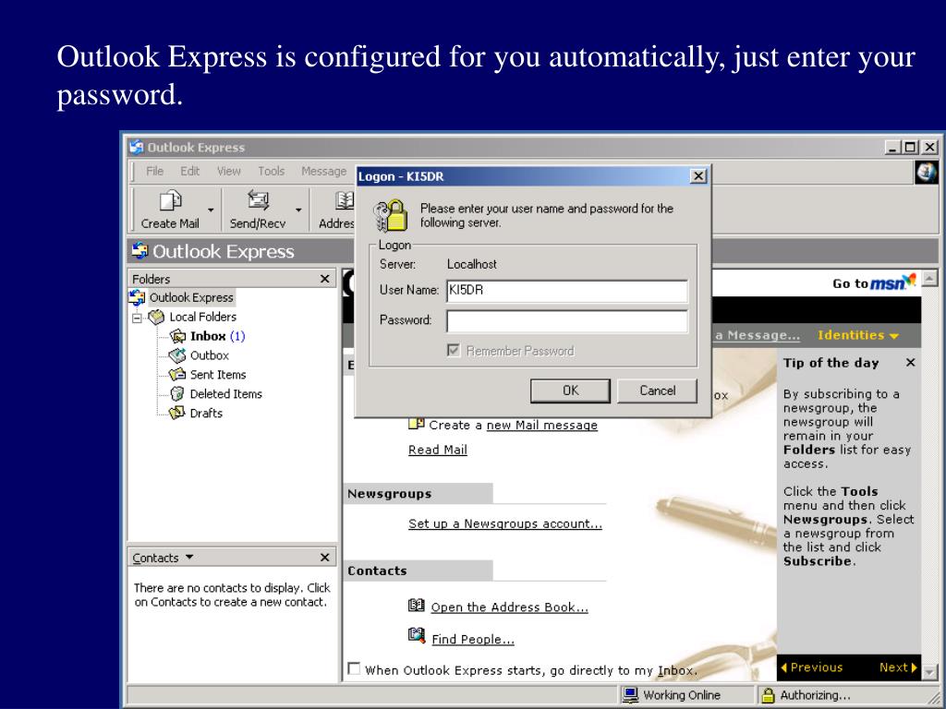The image size is (946, 709).
Task: Click the Working Online status icon
Action: (x=630, y=695)
